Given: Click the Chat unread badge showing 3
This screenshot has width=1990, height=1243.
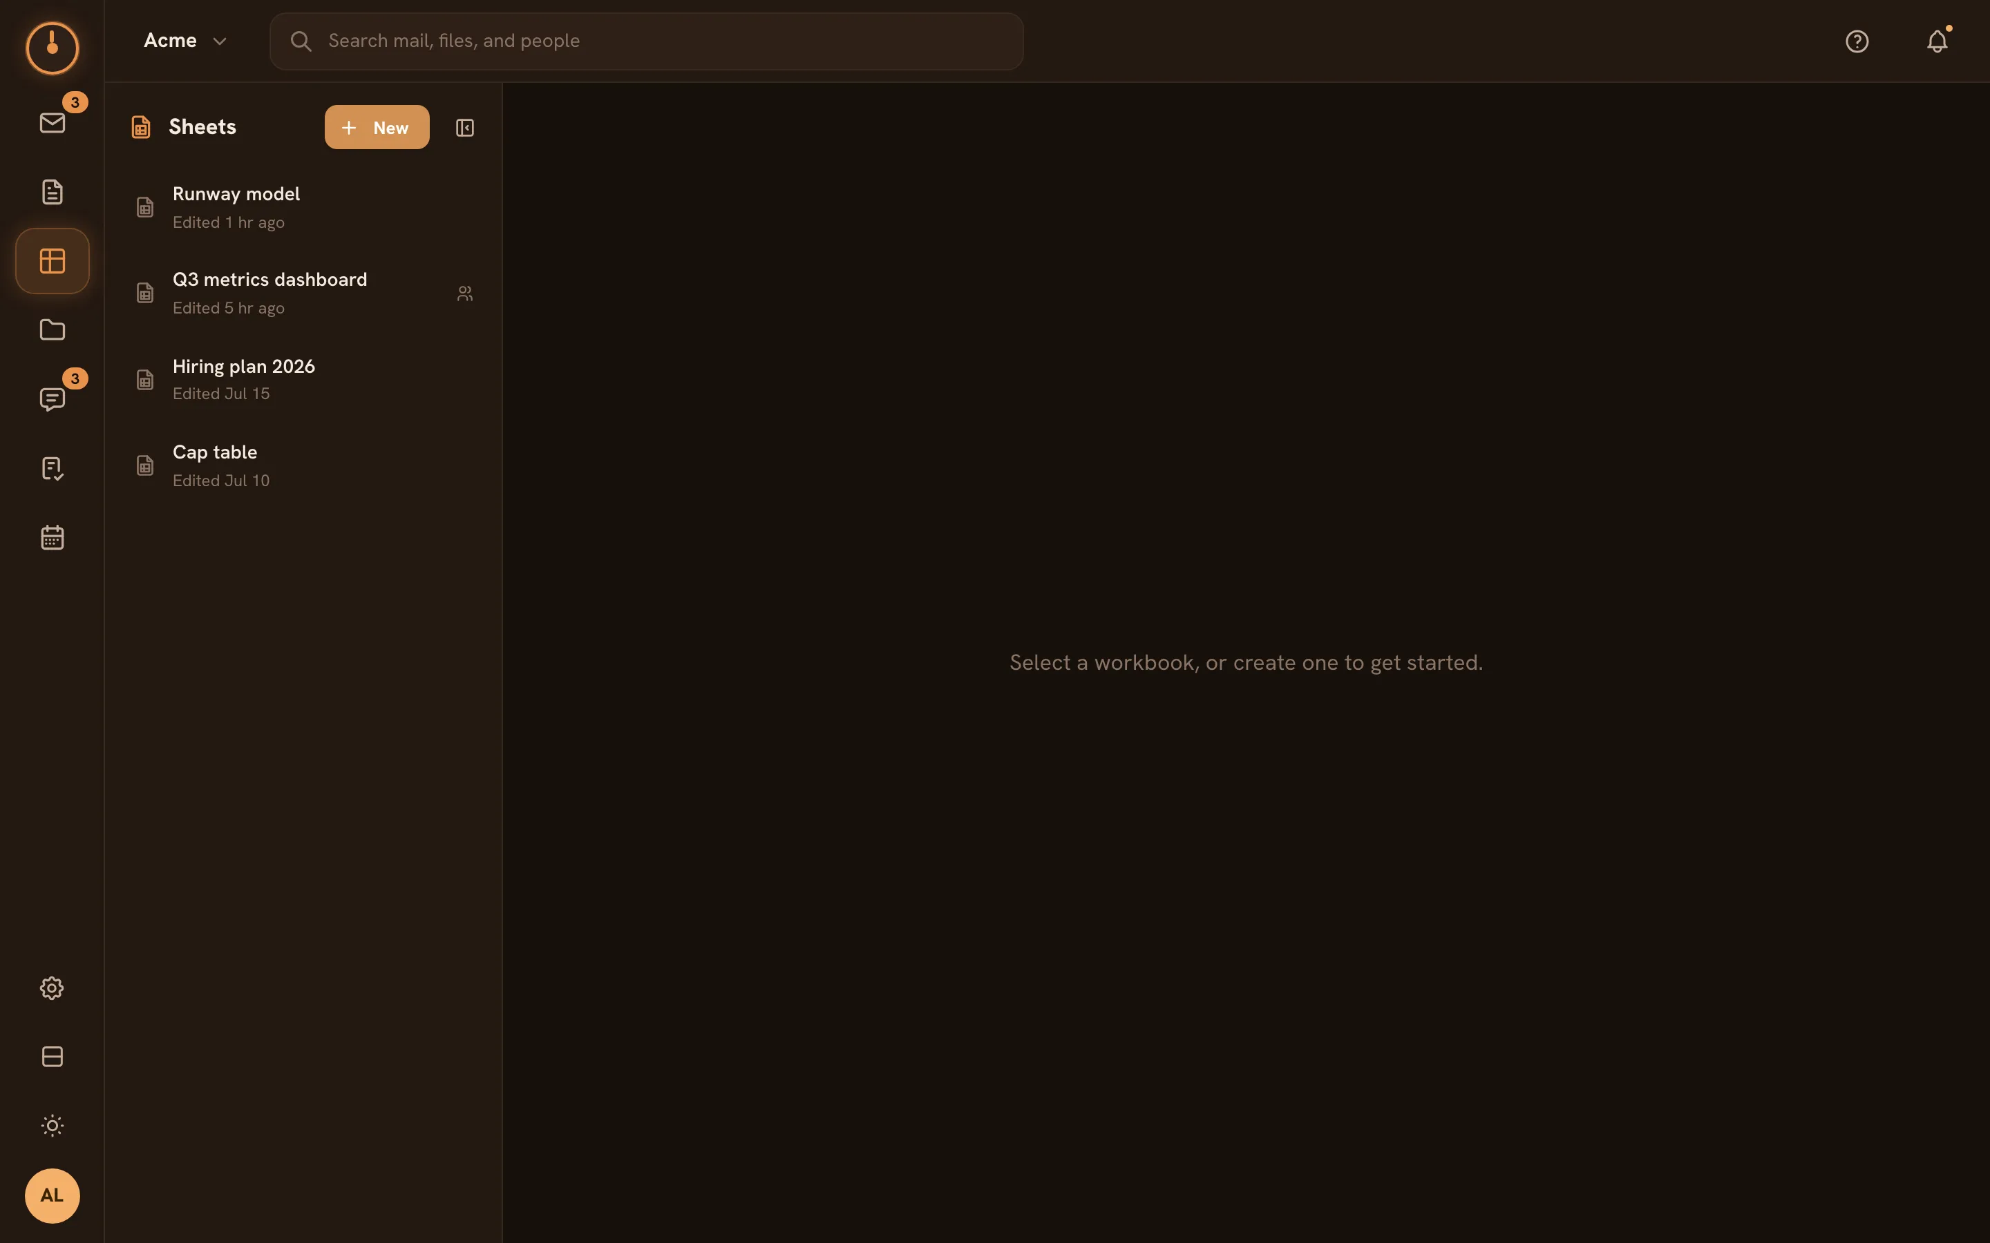Looking at the screenshot, I should 75,378.
